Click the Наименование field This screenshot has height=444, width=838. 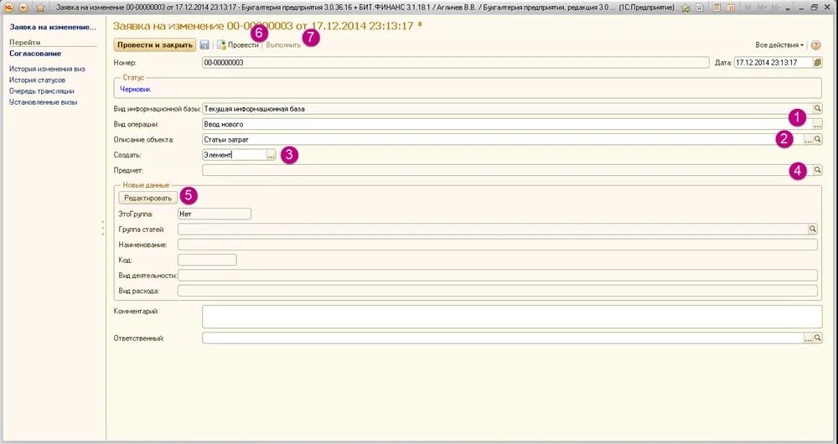tap(498, 245)
